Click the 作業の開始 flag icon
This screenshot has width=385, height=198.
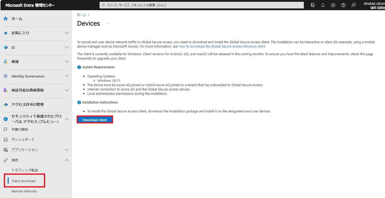click(6, 130)
